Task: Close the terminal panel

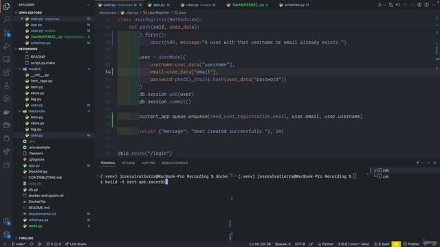Action: tap(434, 163)
